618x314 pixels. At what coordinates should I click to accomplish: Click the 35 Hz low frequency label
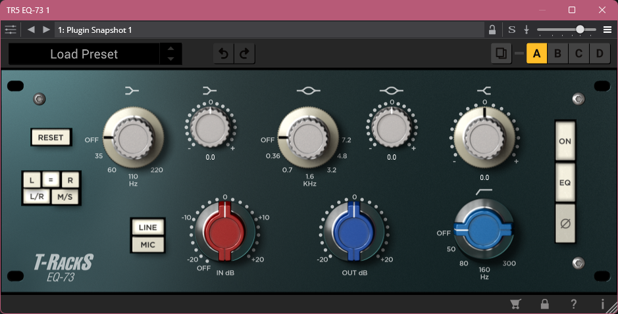99,156
